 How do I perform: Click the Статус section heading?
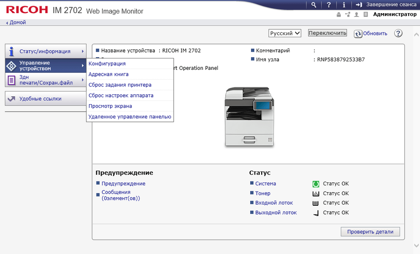click(260, 173)
